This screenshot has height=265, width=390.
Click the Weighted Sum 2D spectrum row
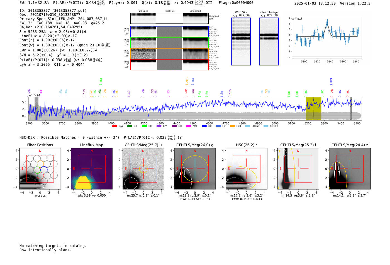(169, 18)
